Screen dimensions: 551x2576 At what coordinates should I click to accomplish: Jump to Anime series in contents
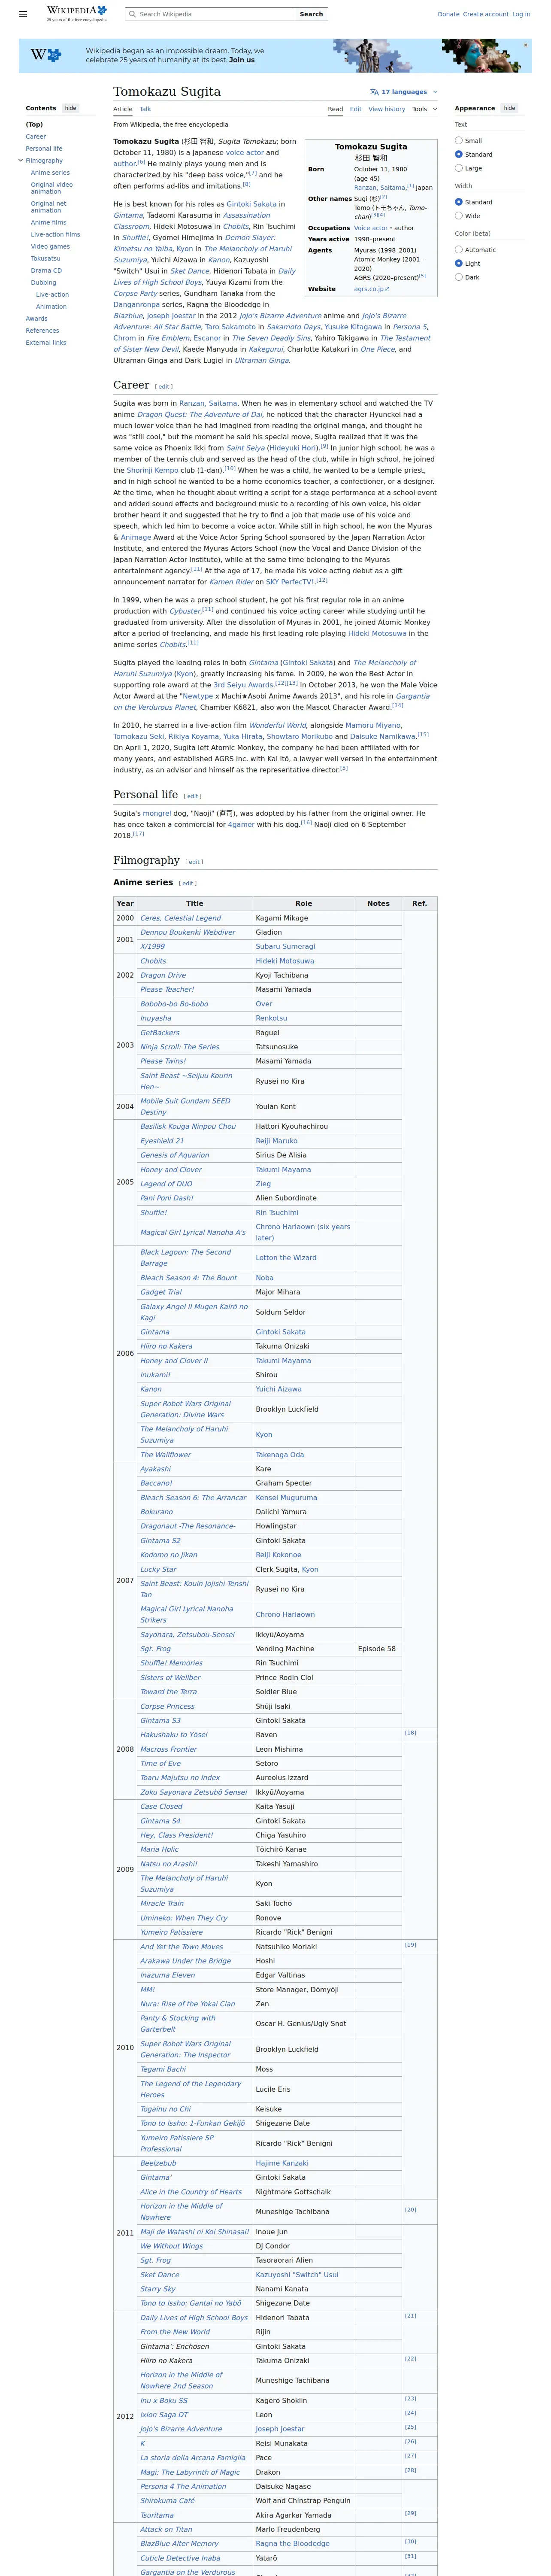(x=50, y=173)
